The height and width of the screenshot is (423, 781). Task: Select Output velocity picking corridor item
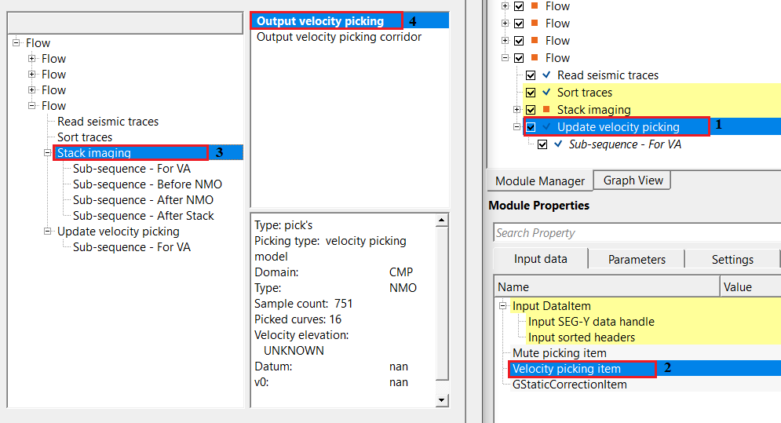tap(339, 37)
